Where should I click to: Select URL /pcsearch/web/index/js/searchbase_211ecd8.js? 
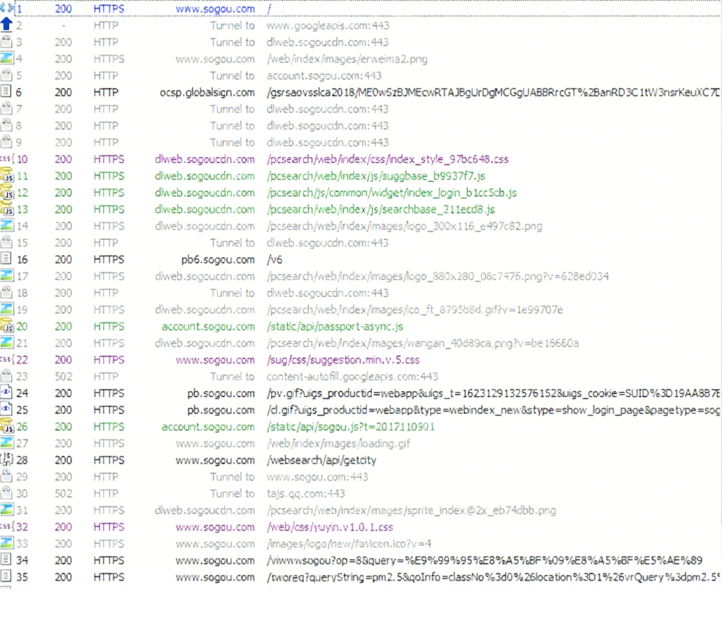[x=381, y=210]
